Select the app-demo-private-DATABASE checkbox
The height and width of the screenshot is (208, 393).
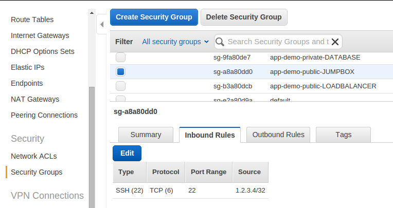[x=120, y=58]
